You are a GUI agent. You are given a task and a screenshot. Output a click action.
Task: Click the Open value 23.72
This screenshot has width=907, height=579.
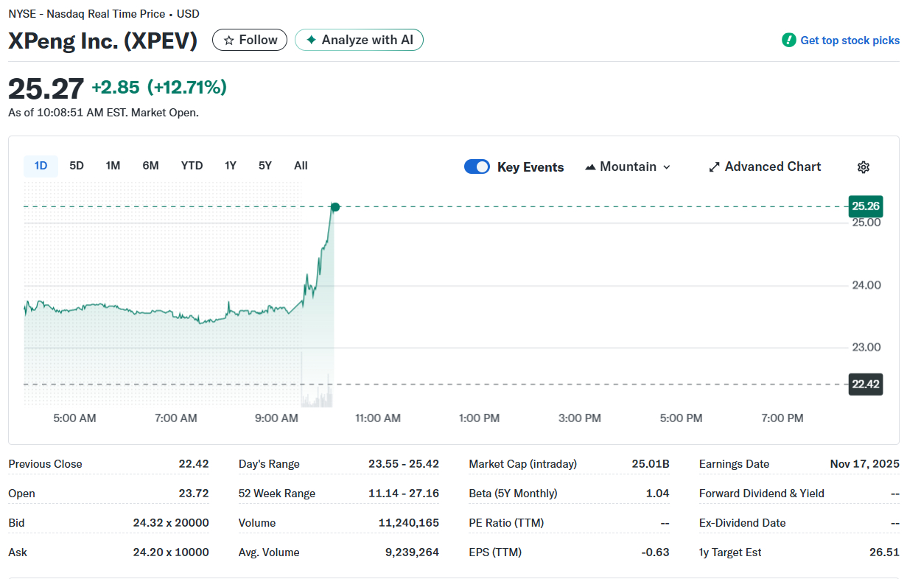pyautogui.click(x=194, y=494)
